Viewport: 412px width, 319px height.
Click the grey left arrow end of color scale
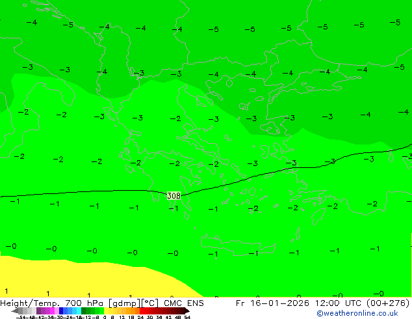(15, 311)
